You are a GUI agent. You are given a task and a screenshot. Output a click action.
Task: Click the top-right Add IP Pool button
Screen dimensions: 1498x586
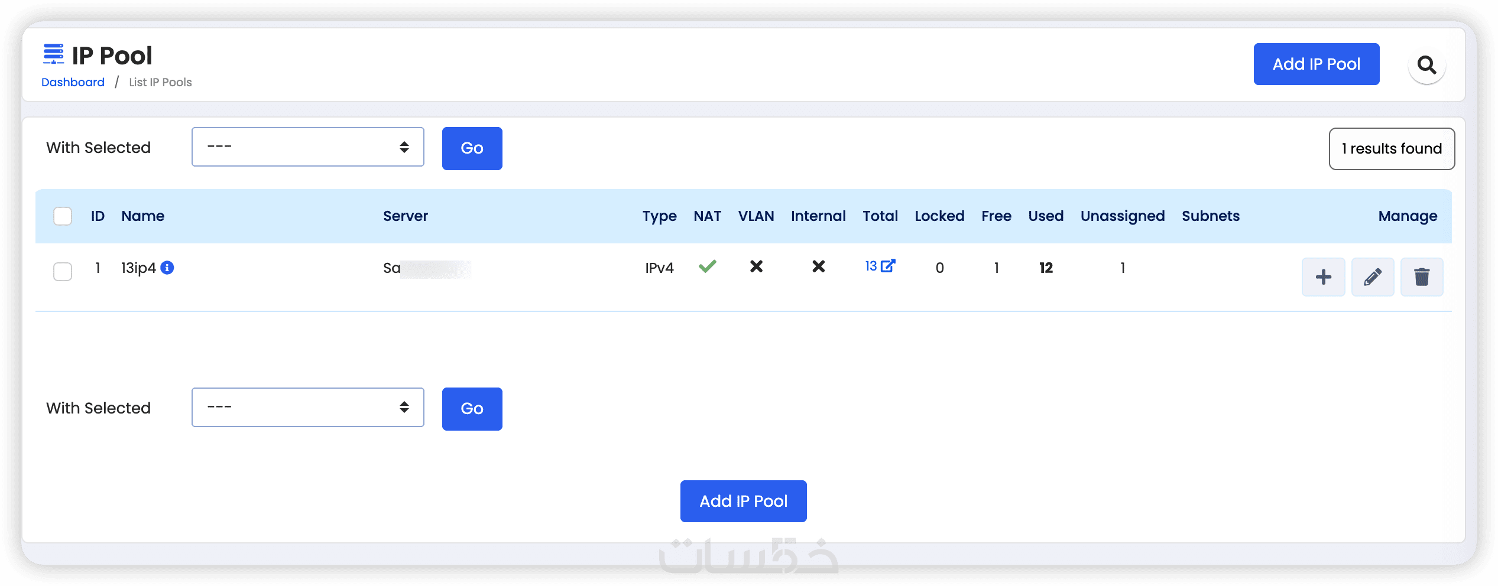tap(1316, 64)
